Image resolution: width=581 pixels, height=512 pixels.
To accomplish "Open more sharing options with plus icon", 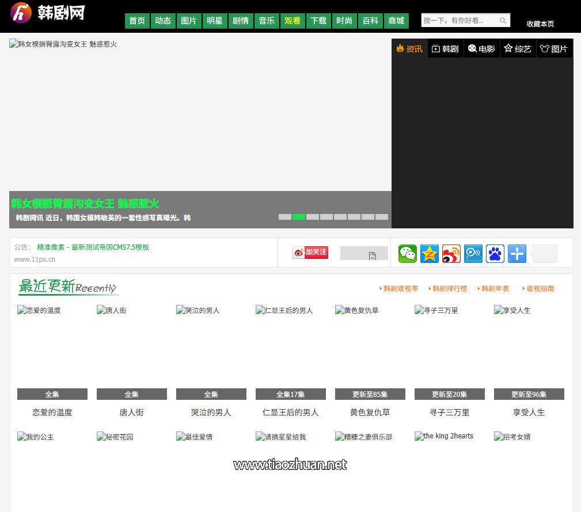I will tap(517, 253).
